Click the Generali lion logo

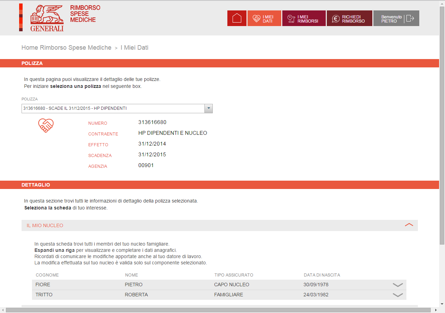(47, 18)
